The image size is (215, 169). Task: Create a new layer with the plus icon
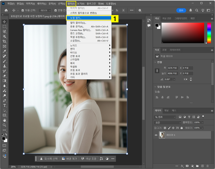[203, 166]
